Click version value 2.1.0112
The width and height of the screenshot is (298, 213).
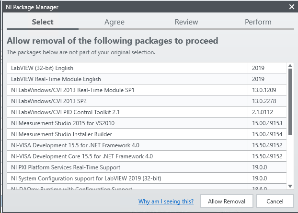263,112
